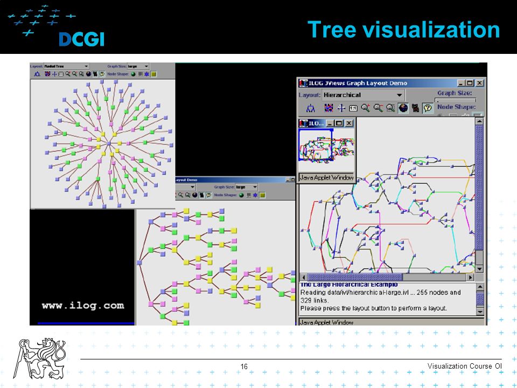Viewport: 517px width, 388px height.
Task: Maximize the small ILO overview window
Action: coord(339,123)
